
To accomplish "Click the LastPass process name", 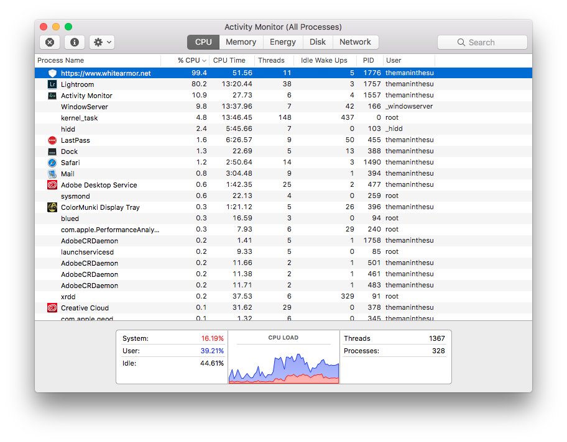I will 75,140.
